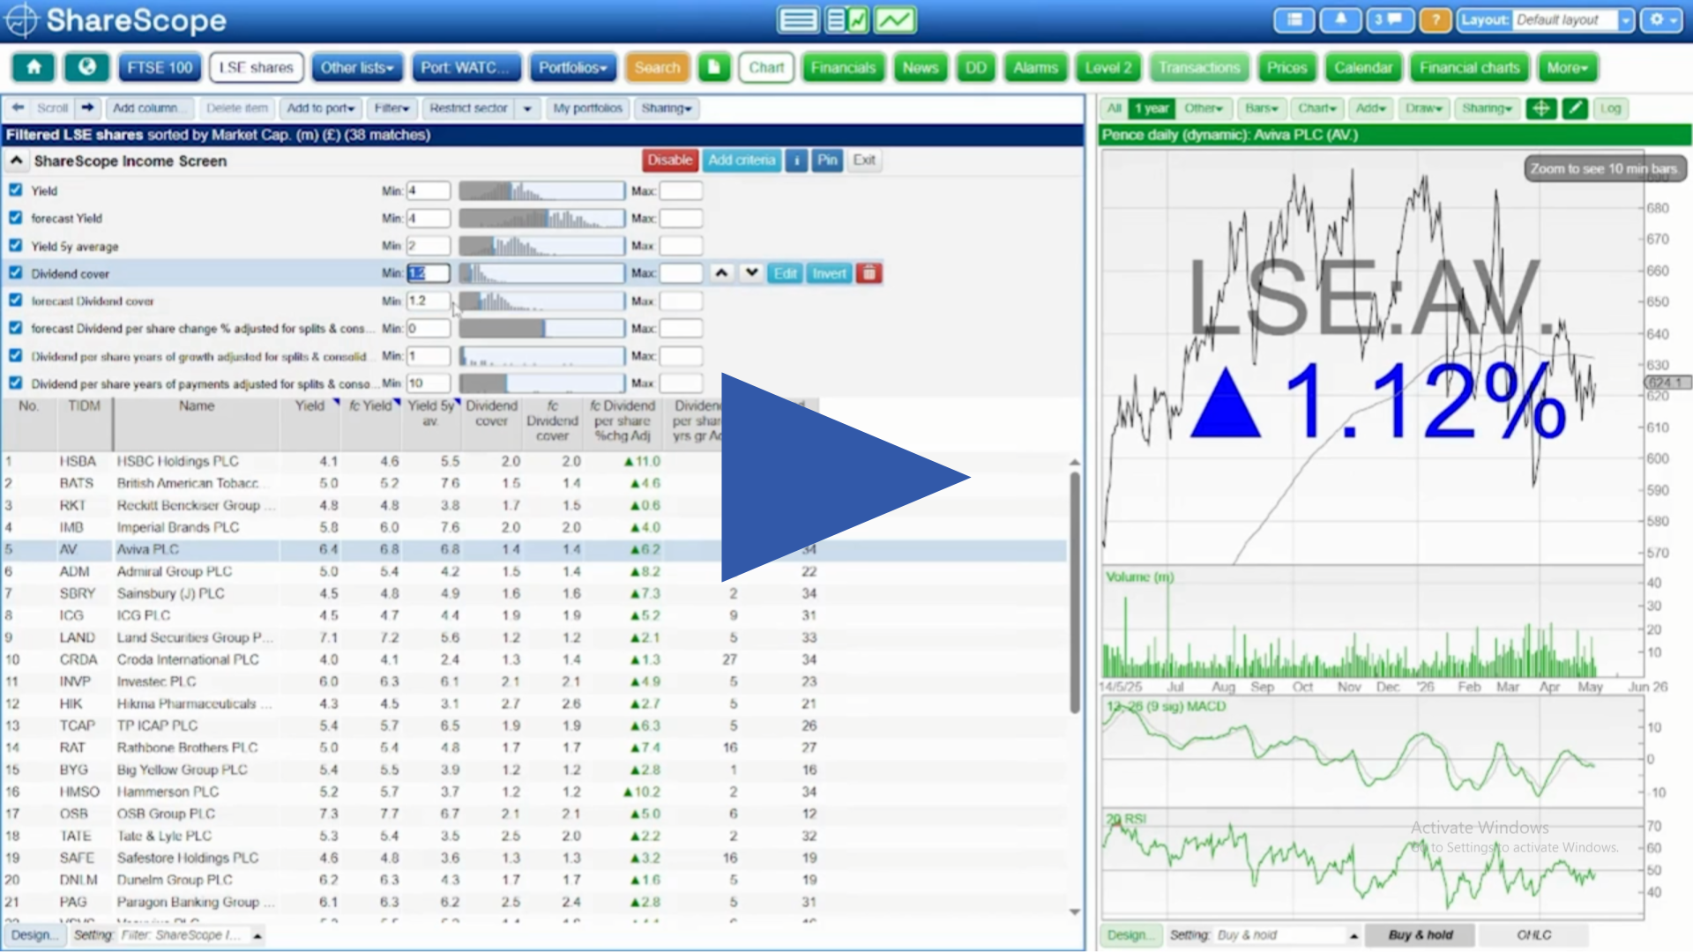Toggle Dividend per share years of payments checkbox

pos(15,383)
